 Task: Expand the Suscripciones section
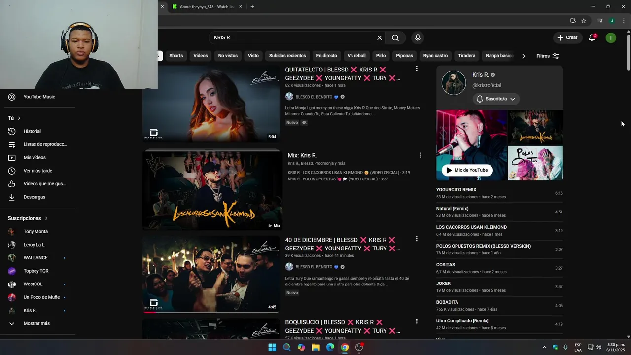pos(28,218)
